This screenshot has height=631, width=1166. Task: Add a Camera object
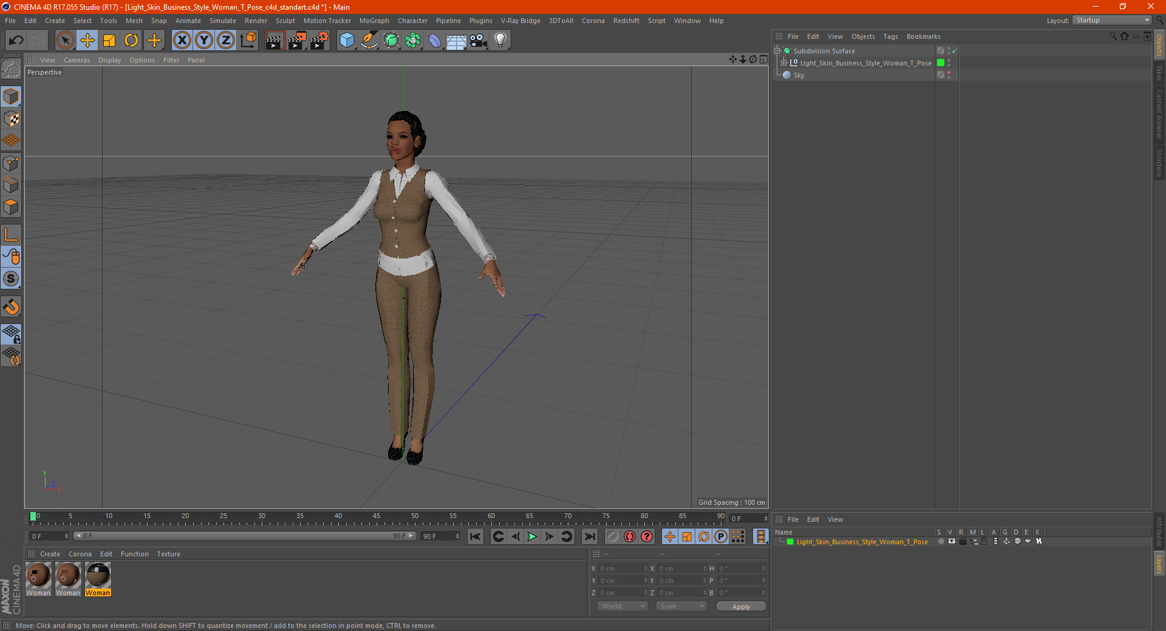pyautogui.click(x=479, y=41)
